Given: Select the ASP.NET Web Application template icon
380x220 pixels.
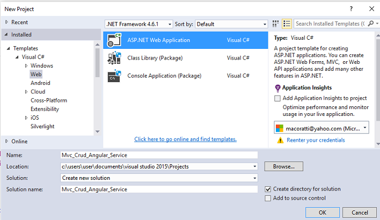Looking at the screenshot, I should click(114, 40).
